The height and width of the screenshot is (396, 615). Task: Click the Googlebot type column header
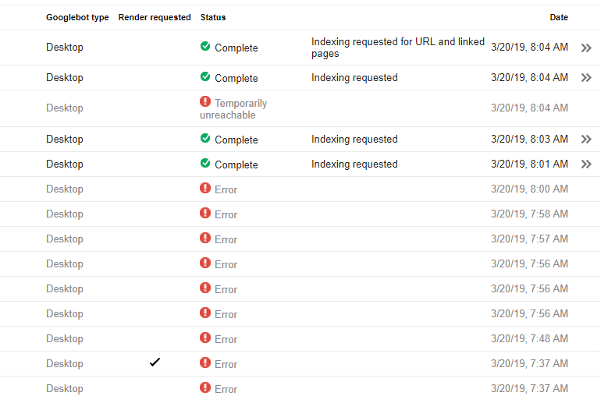[x=77, y=17]
